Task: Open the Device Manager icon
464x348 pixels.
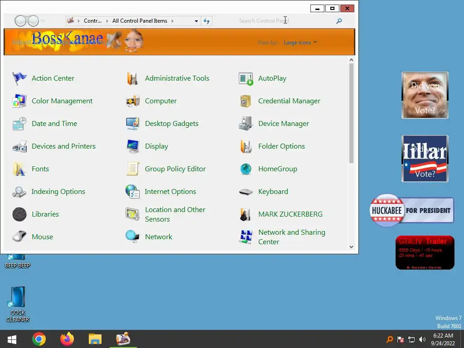Action: (246, 124)
